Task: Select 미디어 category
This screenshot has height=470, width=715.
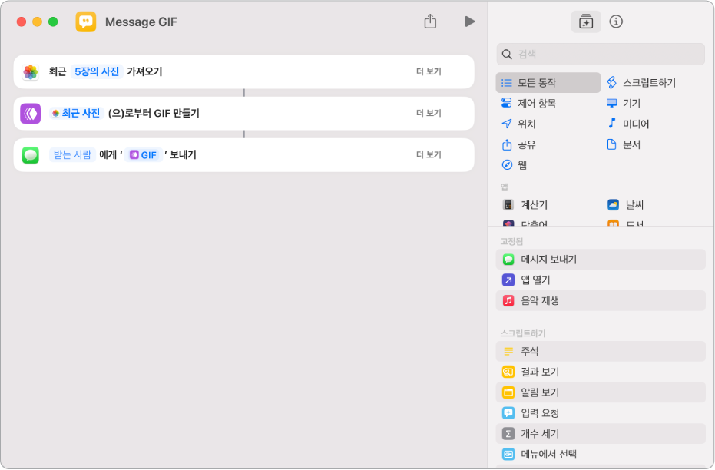Action: pyautogui.click(x=628, y=124)
